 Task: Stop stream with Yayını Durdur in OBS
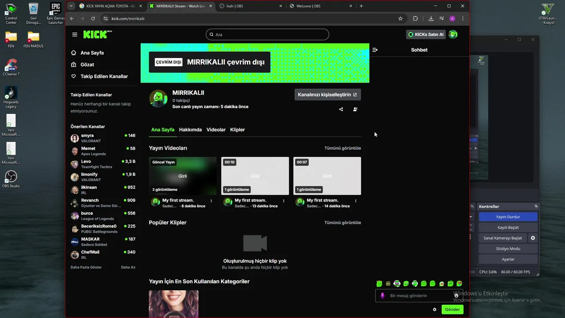(508, 217)
